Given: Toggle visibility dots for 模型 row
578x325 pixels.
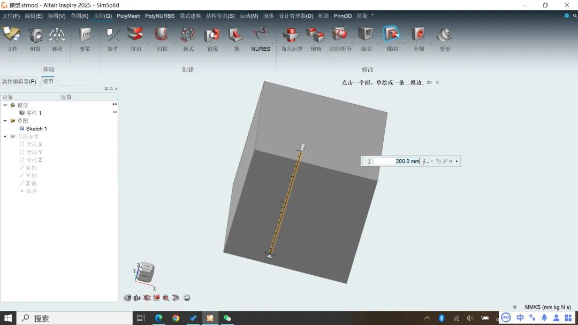Looking at the screenshot, I should coord(115,105).
